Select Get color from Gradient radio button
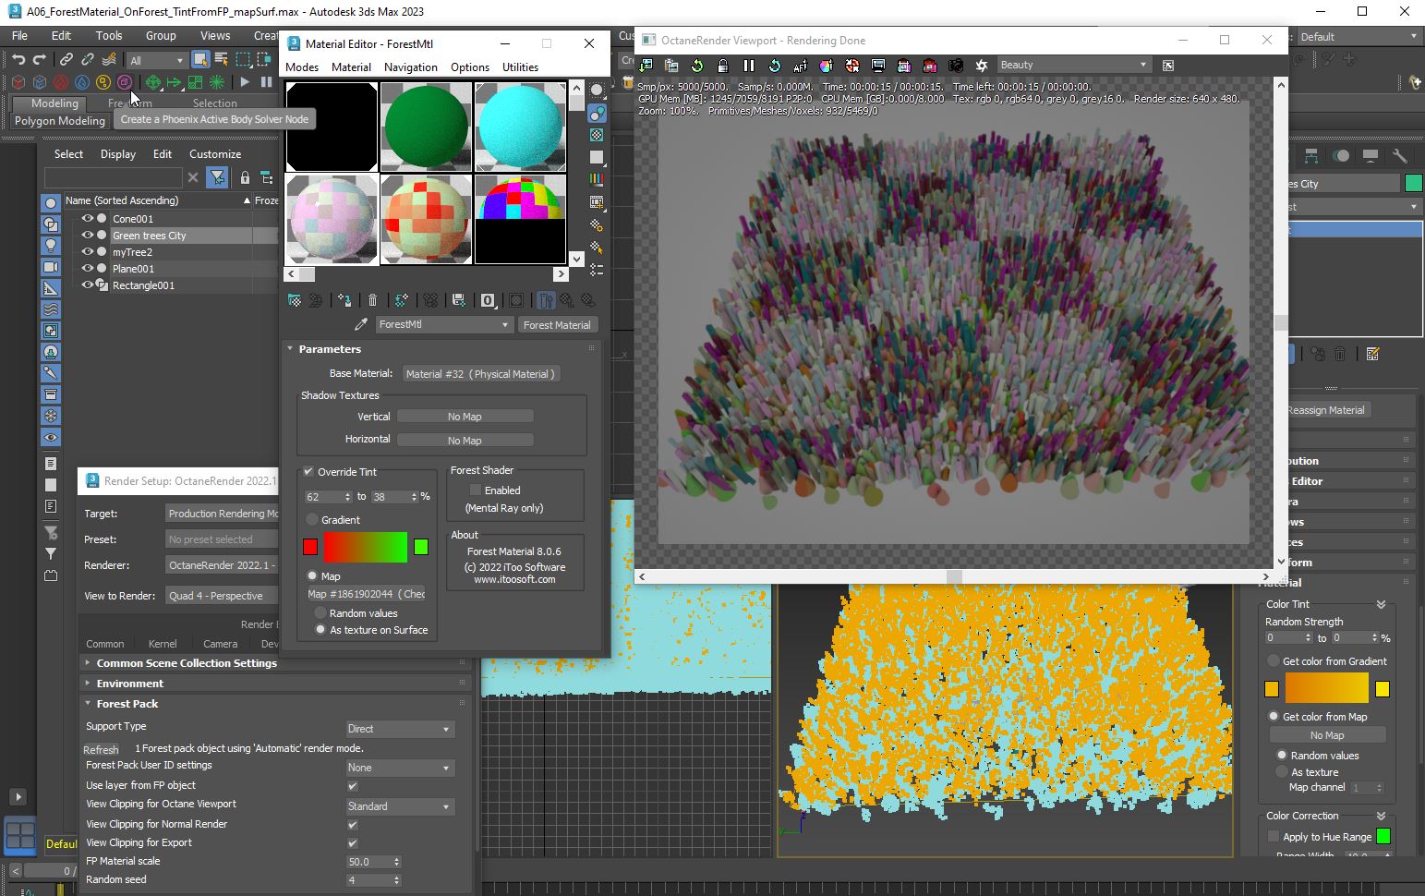This screenshot has height=896, width=1425. (x=1274, y=661)
